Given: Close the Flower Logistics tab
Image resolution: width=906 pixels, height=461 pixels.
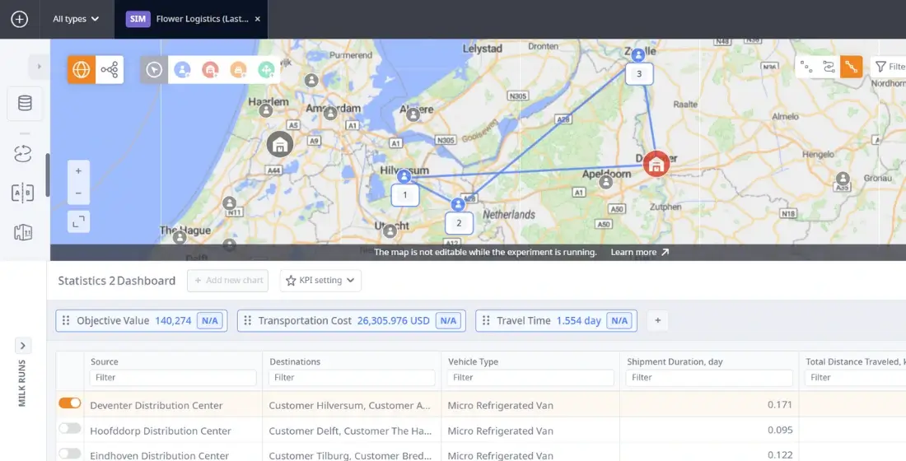Looking at the screenshot, I should click(258, 19).
